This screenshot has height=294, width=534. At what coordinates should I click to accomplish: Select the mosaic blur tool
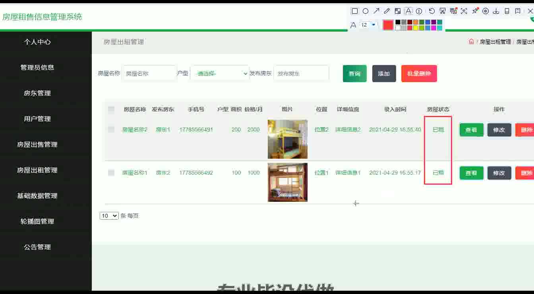[398, 11]
